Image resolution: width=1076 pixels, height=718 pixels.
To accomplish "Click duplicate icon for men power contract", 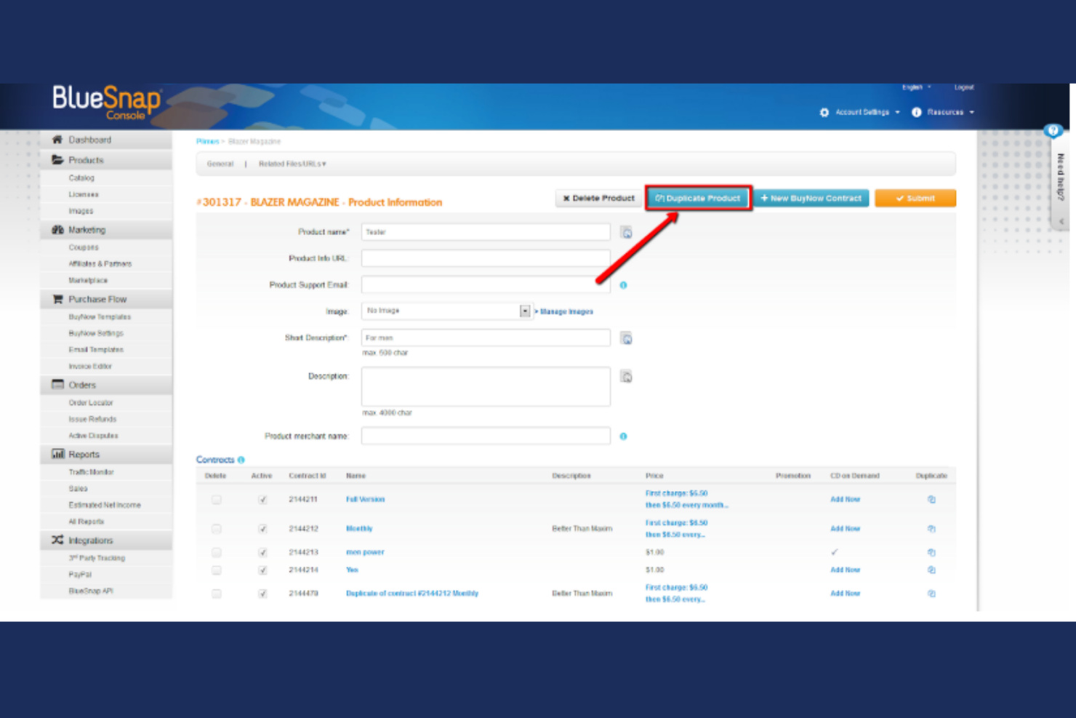I will click(x=931, y=553).
